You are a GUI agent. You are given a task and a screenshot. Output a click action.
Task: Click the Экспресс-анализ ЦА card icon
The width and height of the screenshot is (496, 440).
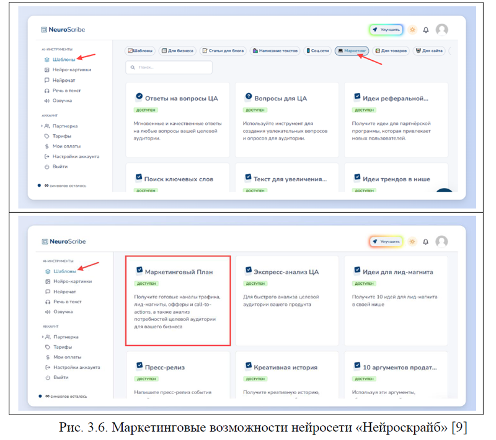point(249,270)
